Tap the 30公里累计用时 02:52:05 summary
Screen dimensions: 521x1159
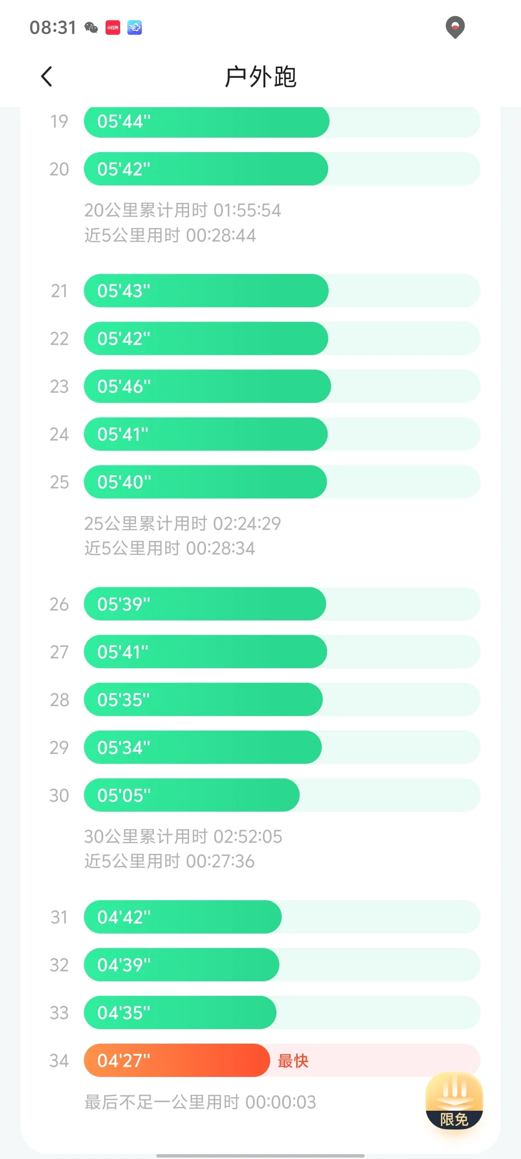pyautogui.click(x=183, y=836)
